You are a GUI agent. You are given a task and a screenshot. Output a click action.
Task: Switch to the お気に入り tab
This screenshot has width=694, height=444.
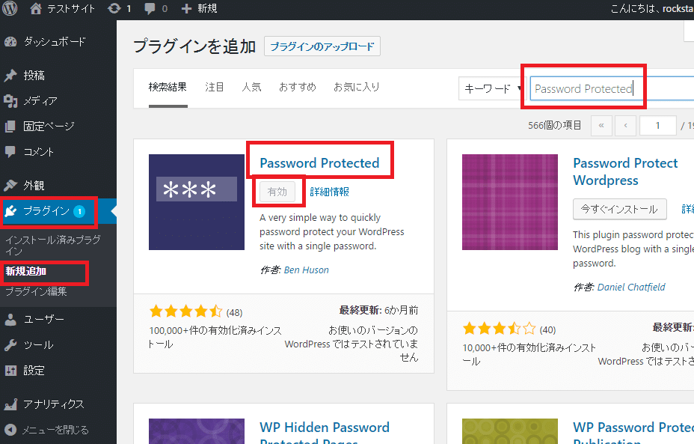[357, 88]
